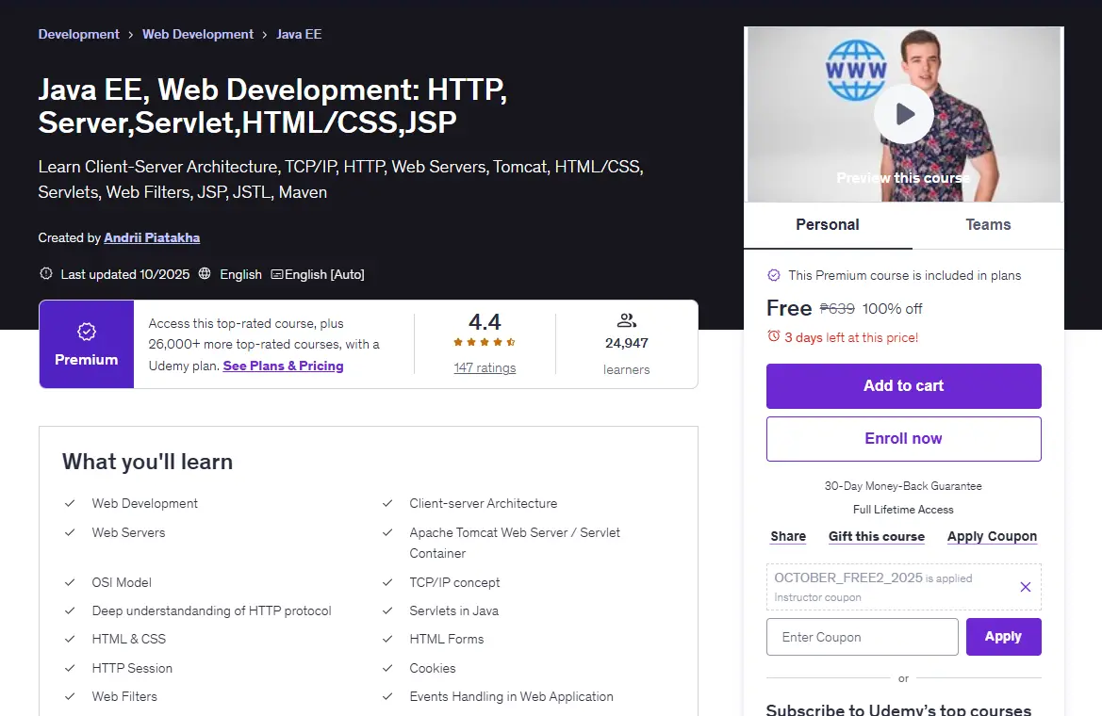The height and width of the screenshot is (716, 1102).
Task: Click Apply Coupon link
Action: (992, 536)
